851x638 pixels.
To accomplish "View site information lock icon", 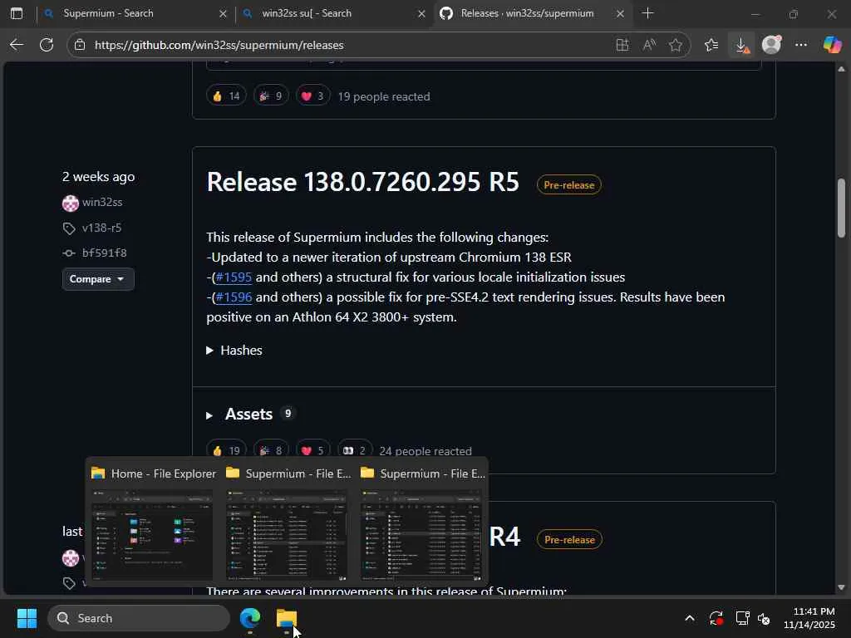I will point(80,45).
